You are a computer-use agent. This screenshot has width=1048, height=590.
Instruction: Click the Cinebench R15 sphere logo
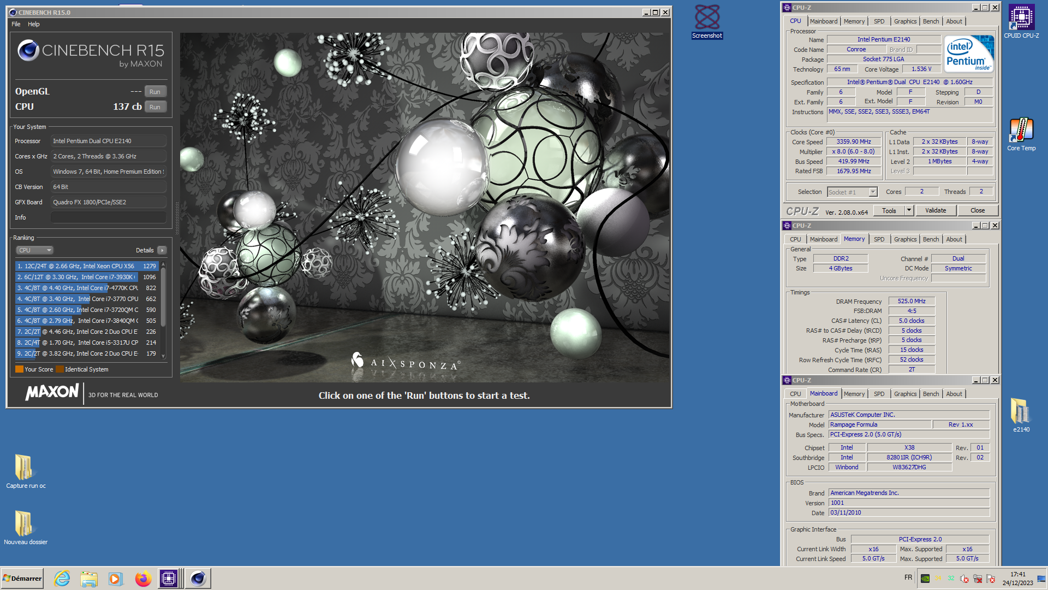coord(28,50)
